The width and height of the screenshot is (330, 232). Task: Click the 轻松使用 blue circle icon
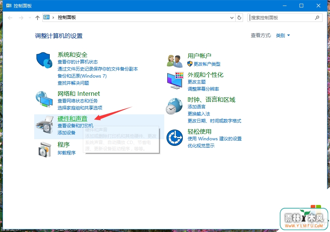tap(175, 138)
